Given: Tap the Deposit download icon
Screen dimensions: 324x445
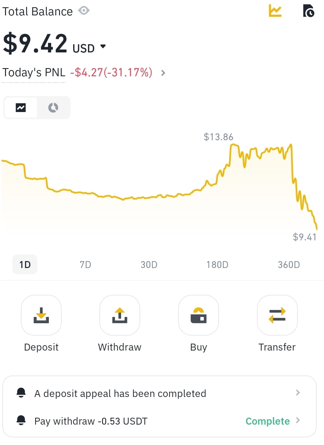Looking at the screenshot, I should (x=41, y=315).
